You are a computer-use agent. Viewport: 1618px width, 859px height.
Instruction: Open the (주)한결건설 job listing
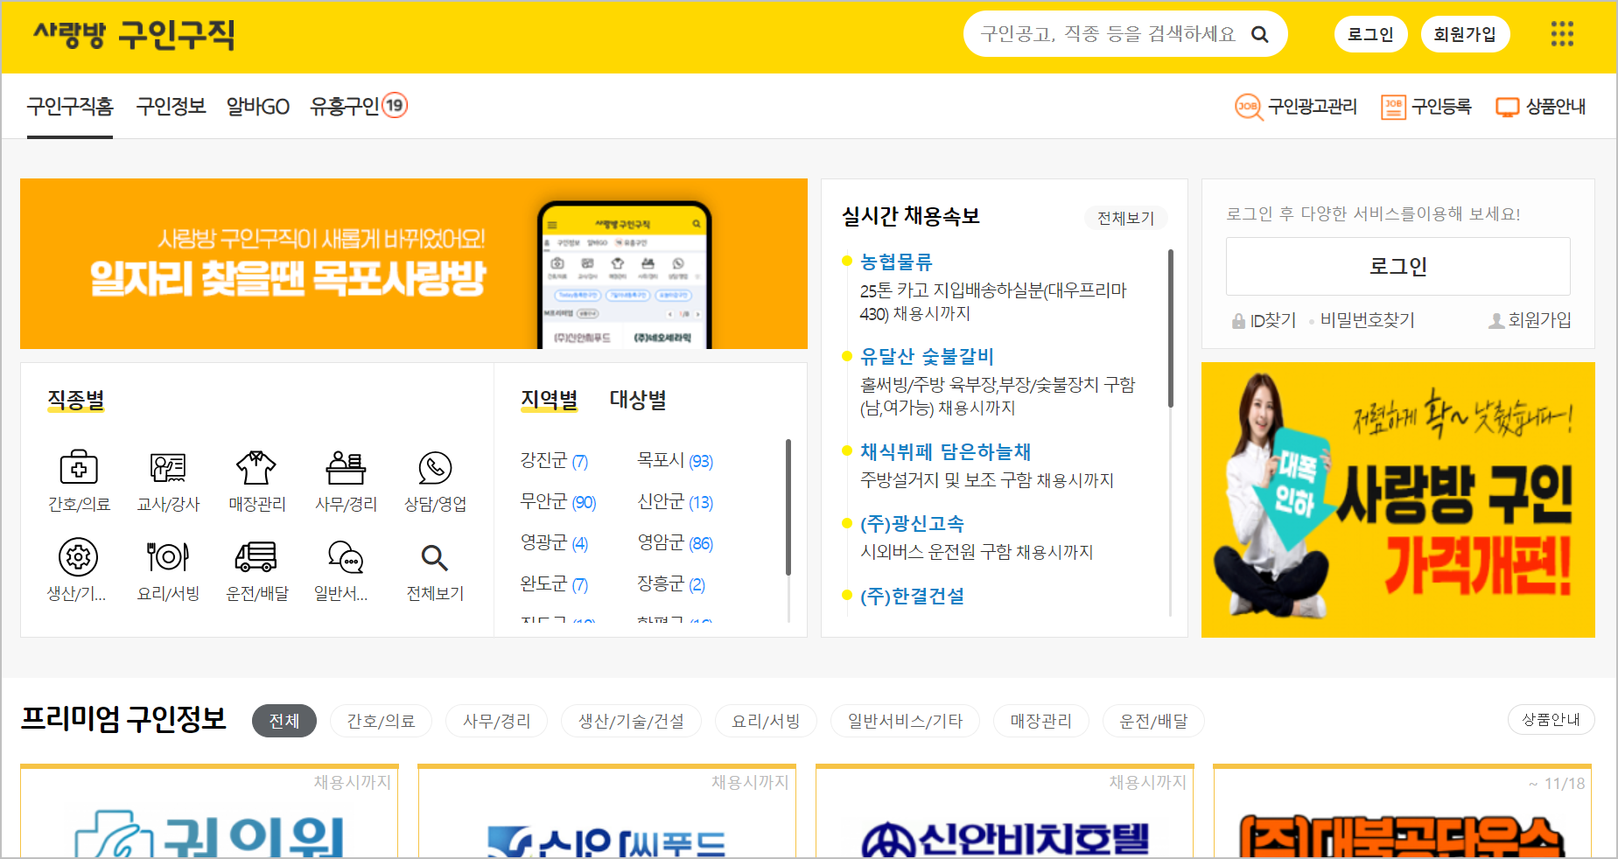coord(912,596)
